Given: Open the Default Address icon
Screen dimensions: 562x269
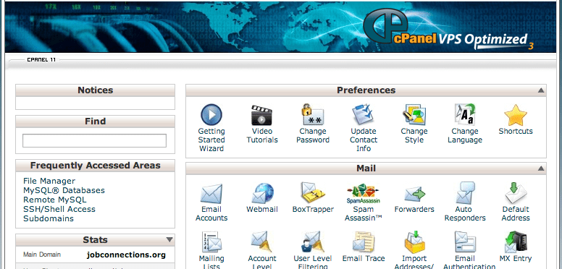Looking at the screenshot, I should coord(516,193).
